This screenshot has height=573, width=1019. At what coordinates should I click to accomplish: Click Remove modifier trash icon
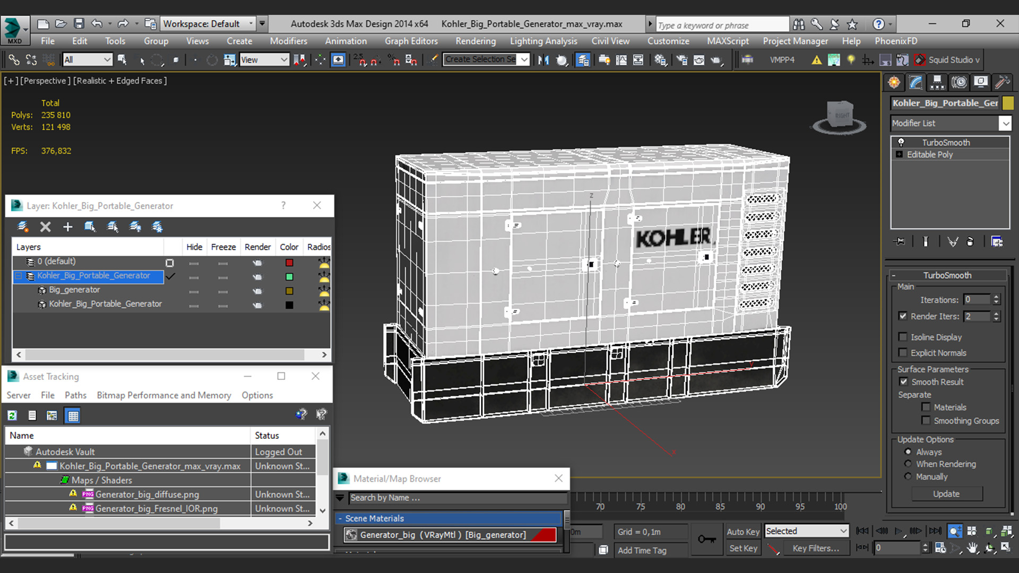(x=970, y=241)
